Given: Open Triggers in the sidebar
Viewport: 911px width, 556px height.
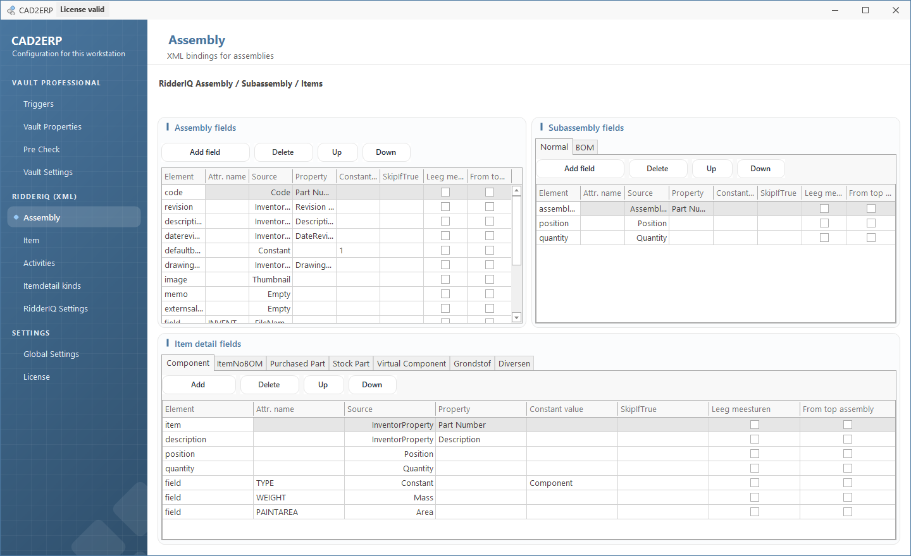Looking at the screenshot, I should pyautogui.click(x=39, y=104).
